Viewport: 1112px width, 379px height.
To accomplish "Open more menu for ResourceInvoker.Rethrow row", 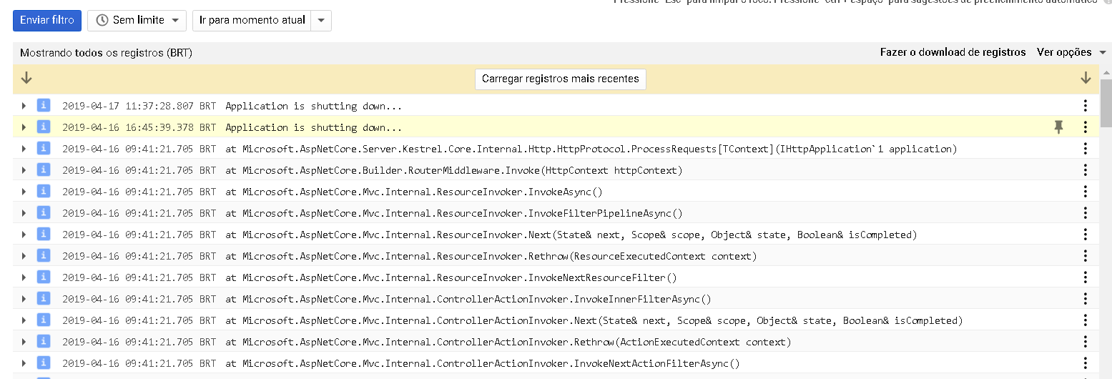I will pyautogui.click(x=1086, y=256).
